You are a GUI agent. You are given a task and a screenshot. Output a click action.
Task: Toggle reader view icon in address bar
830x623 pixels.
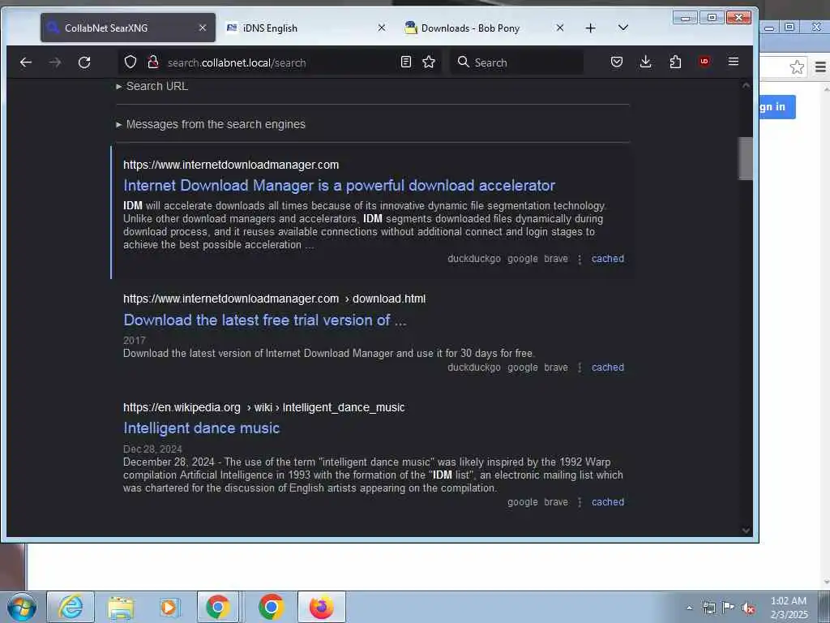(x=406, y=62)
